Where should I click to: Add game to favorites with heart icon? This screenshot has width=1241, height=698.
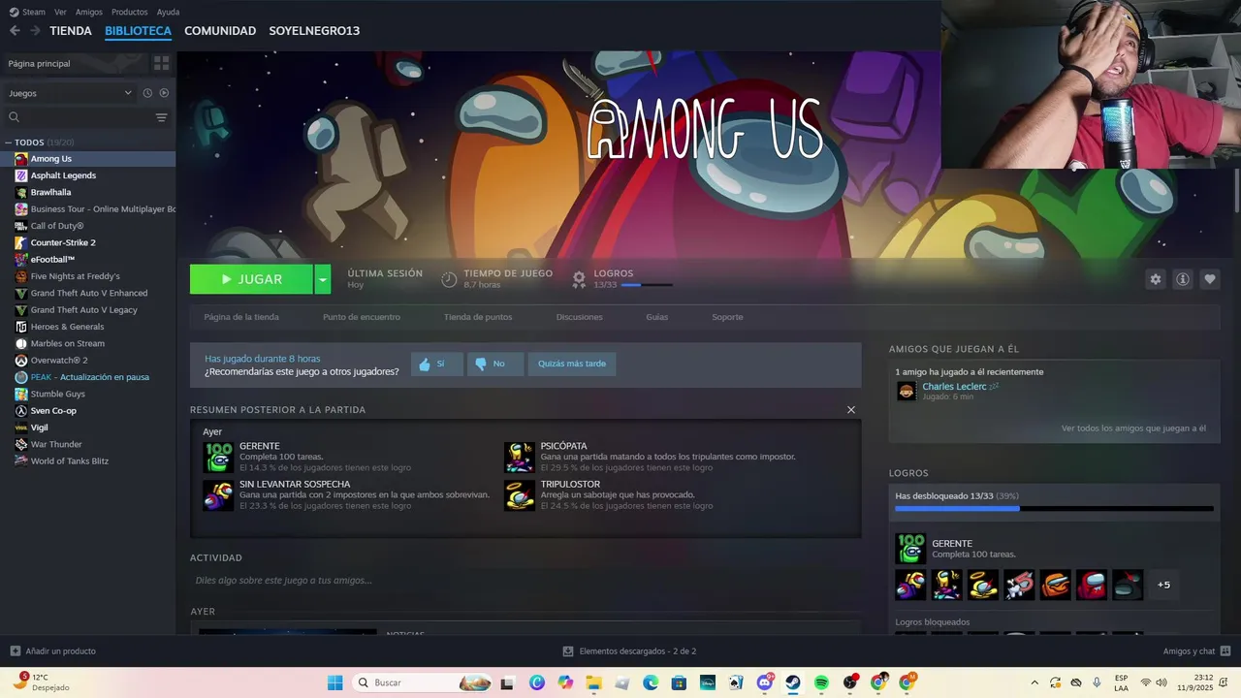[1210, 279]
